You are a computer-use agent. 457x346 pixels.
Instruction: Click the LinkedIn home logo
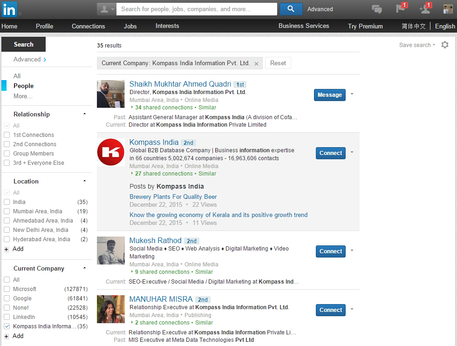10,9
